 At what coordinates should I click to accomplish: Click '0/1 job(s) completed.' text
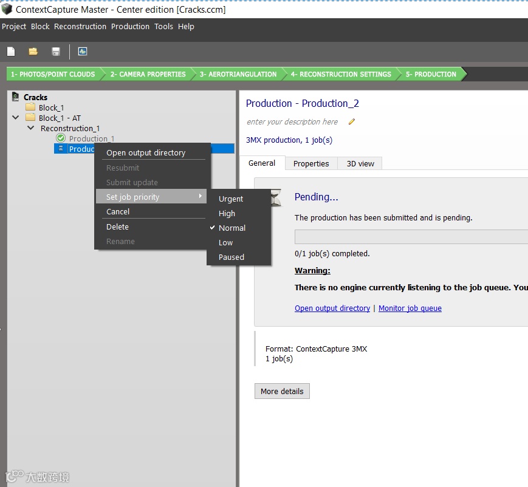[332, 253]
